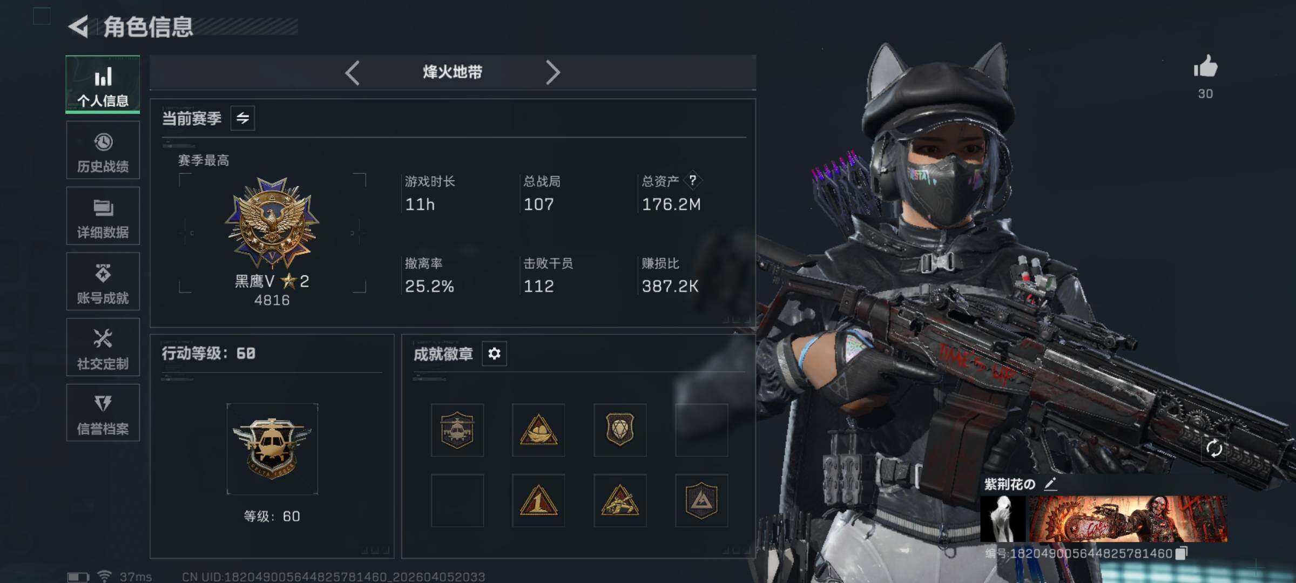This screenshot has width=1296, height=583.
Task: Select the helicopter achievement badge
Action: click(x=457, y=430)
